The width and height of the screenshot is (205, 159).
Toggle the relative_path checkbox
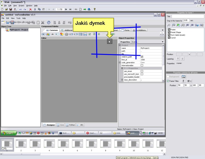pos(142,57)
